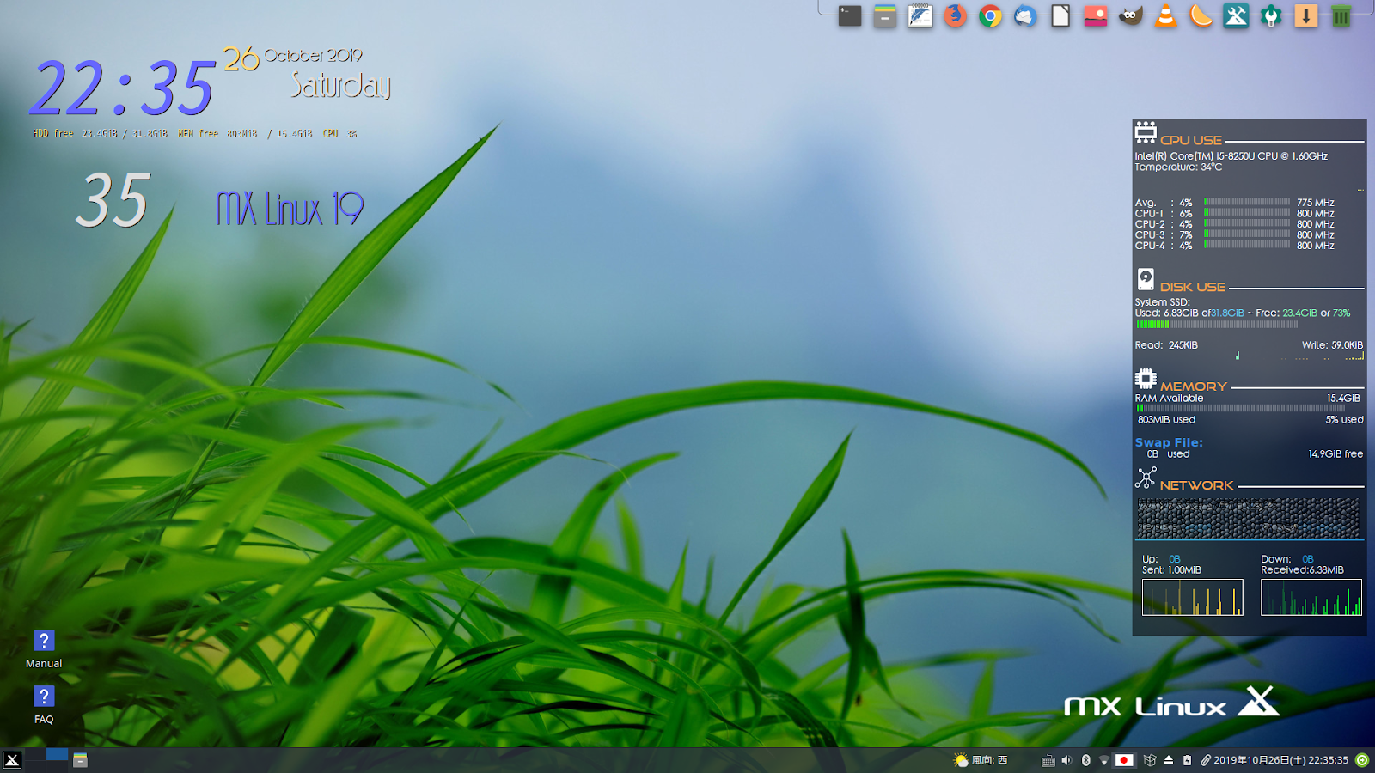Open the image viewer sunset icon
1375x773 pixels.
tap(1096, 15)
